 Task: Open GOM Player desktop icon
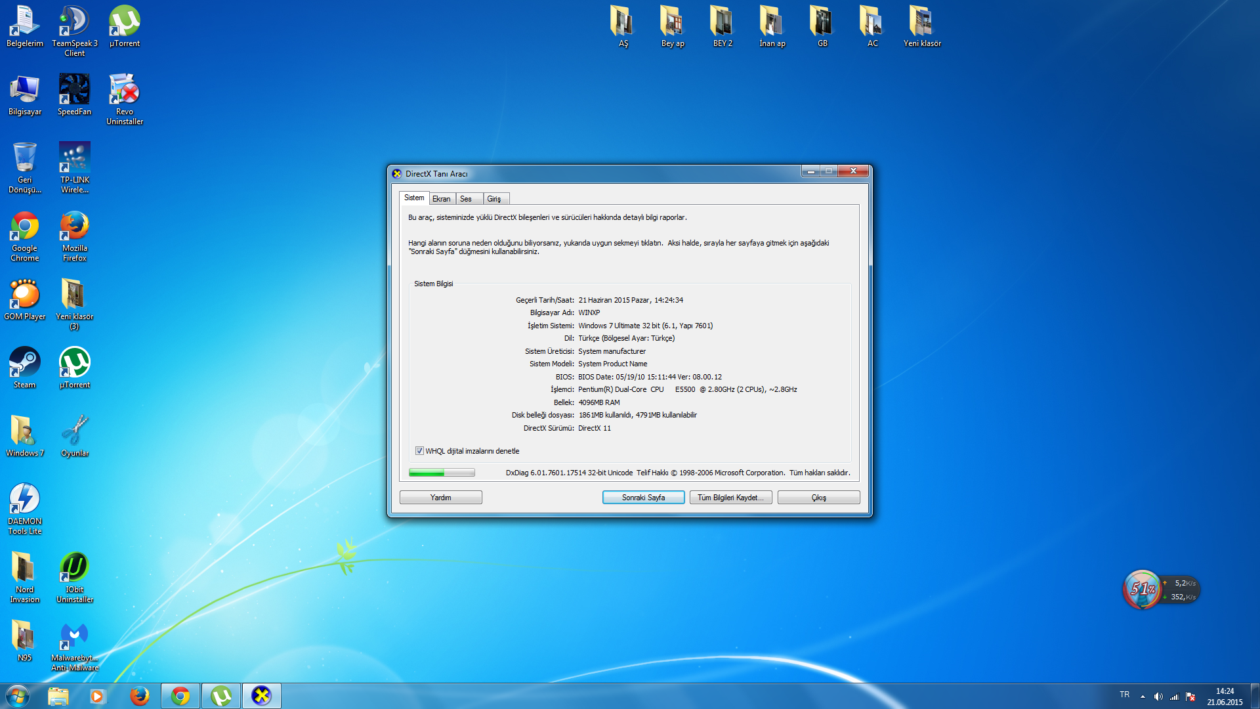pos(24,295)
